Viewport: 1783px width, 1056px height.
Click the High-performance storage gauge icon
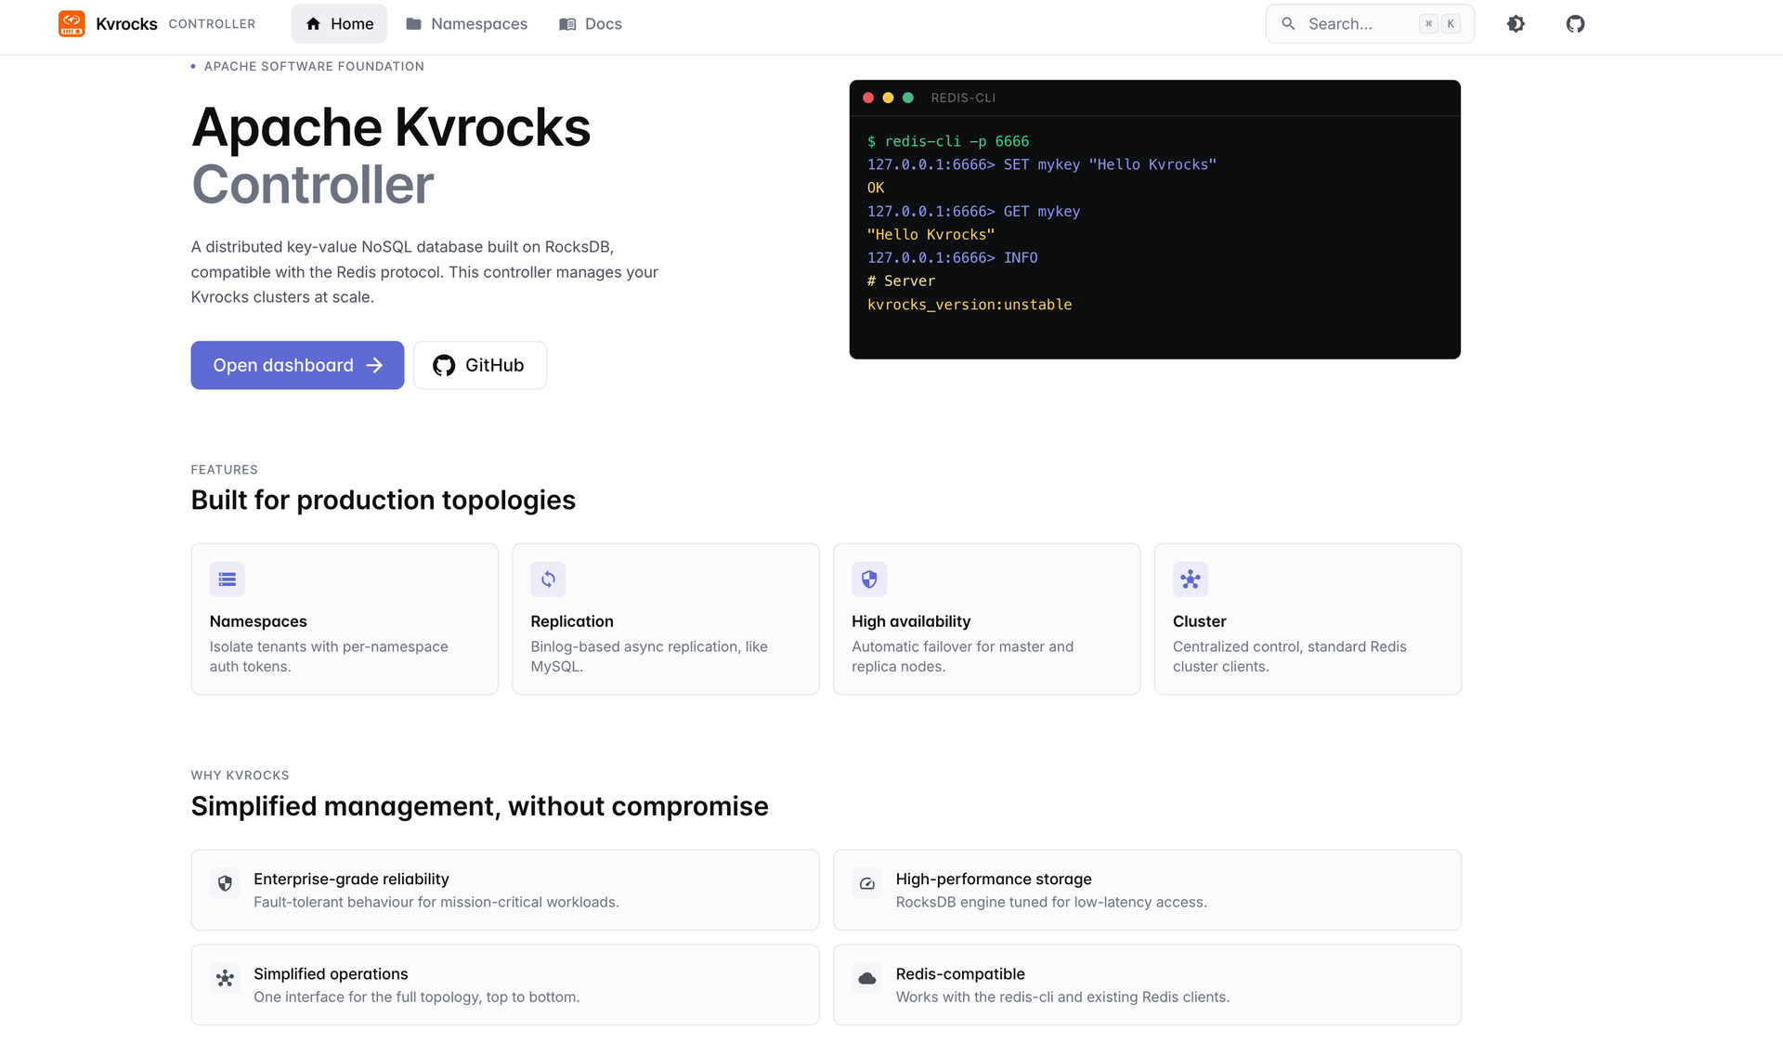coord(867,883)
